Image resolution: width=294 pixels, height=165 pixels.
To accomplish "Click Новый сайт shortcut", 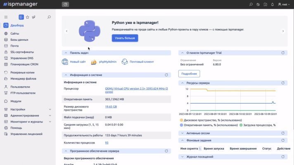I will tap(73, 62).
